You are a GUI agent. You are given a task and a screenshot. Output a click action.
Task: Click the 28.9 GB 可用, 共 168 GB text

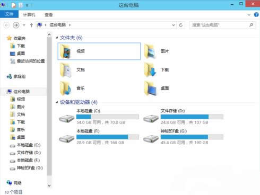(100, 143)
